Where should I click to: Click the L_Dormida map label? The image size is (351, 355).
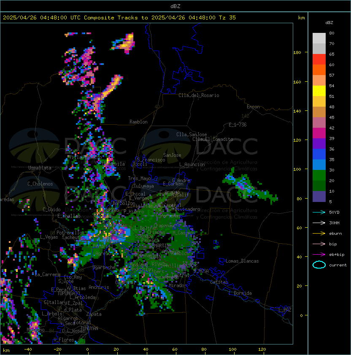[x=240, y=293]
